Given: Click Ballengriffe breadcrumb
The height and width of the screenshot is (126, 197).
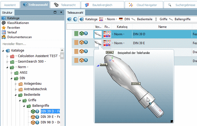Looking at the screenshot, I should click(x=183, y=19).
